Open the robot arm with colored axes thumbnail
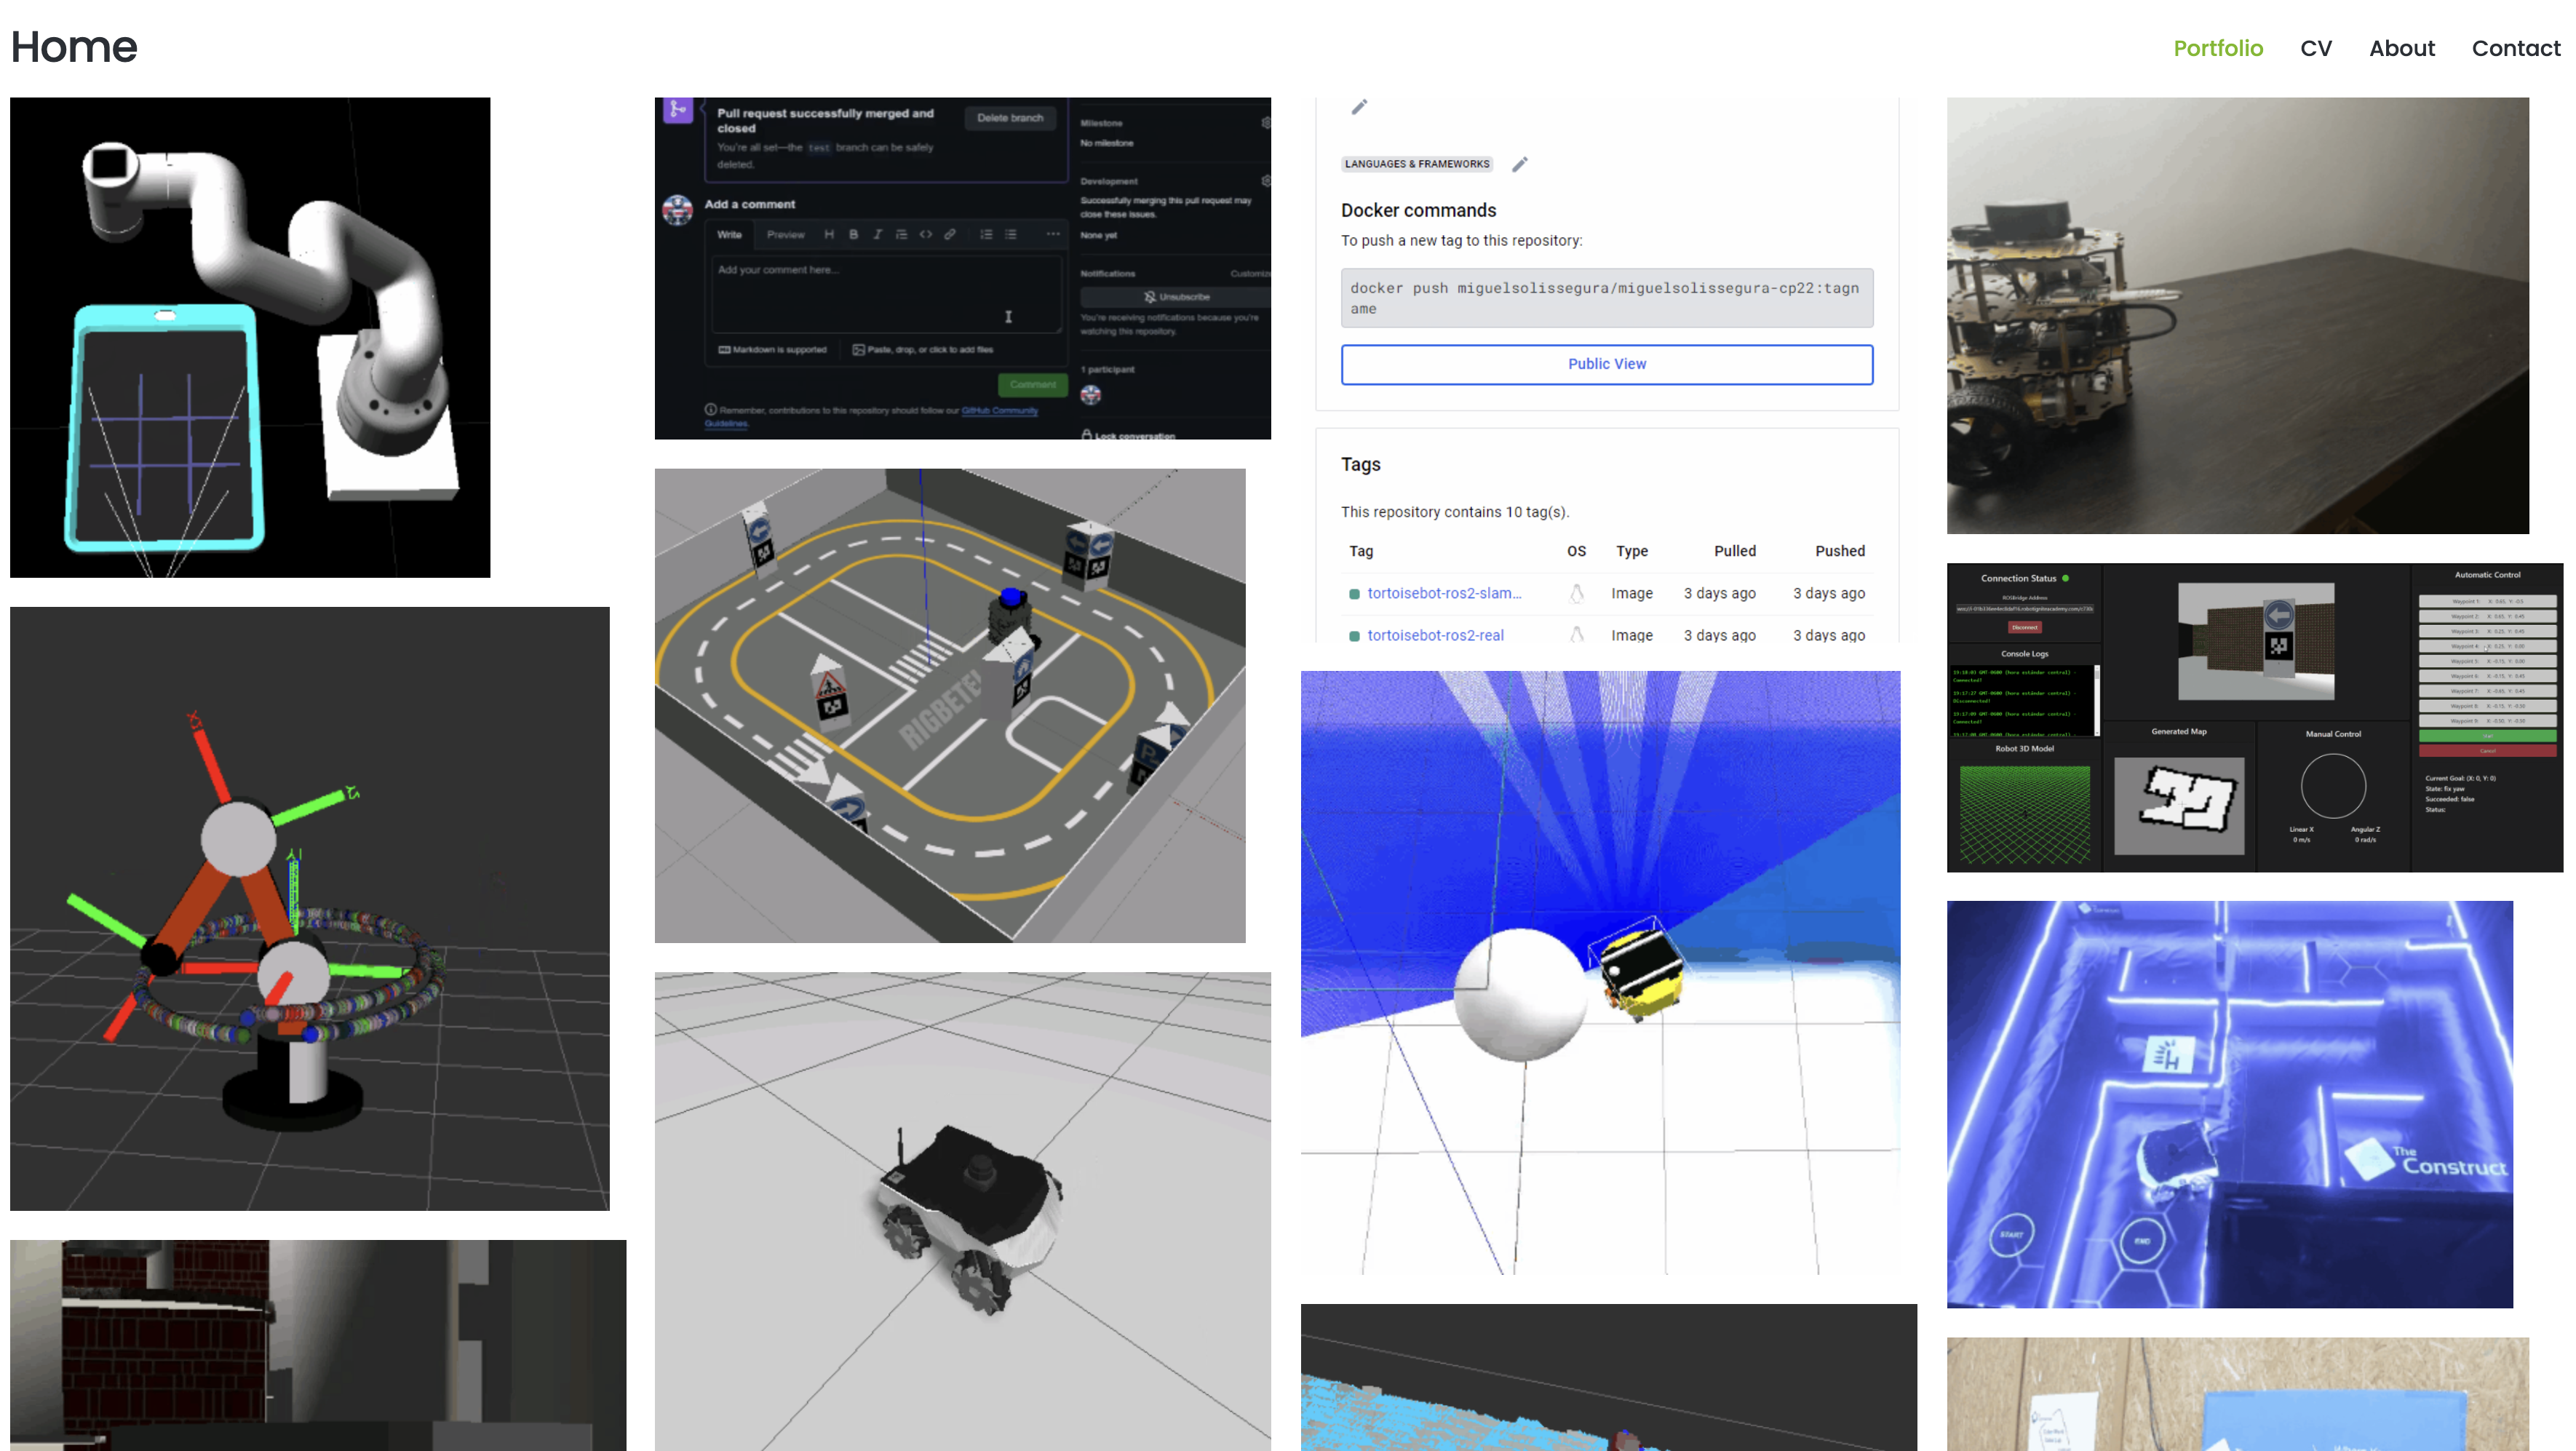The height and width of the screenshot is (1451, 2576). [309, 908]
